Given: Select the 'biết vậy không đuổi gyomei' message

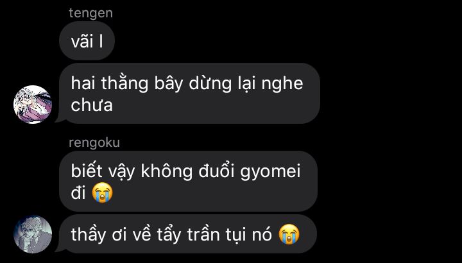Looking at the screenshot, I should pos(188,181).
